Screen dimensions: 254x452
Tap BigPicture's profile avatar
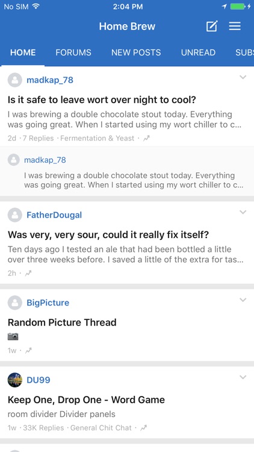(x=14, y=303)
